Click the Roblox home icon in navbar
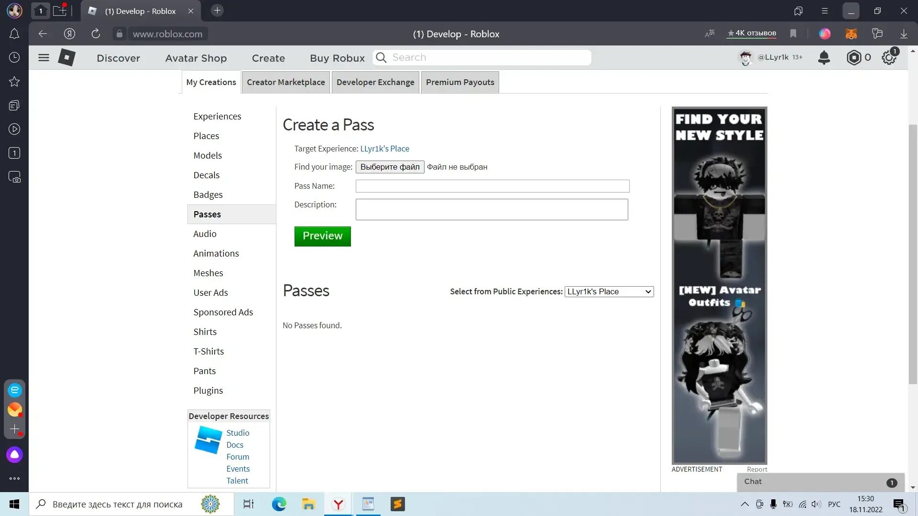 [x=67, y=57]
